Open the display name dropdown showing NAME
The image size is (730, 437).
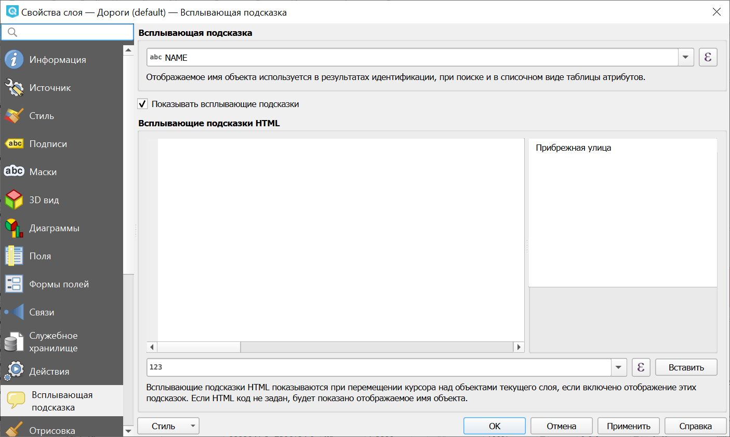click(685, 57)
